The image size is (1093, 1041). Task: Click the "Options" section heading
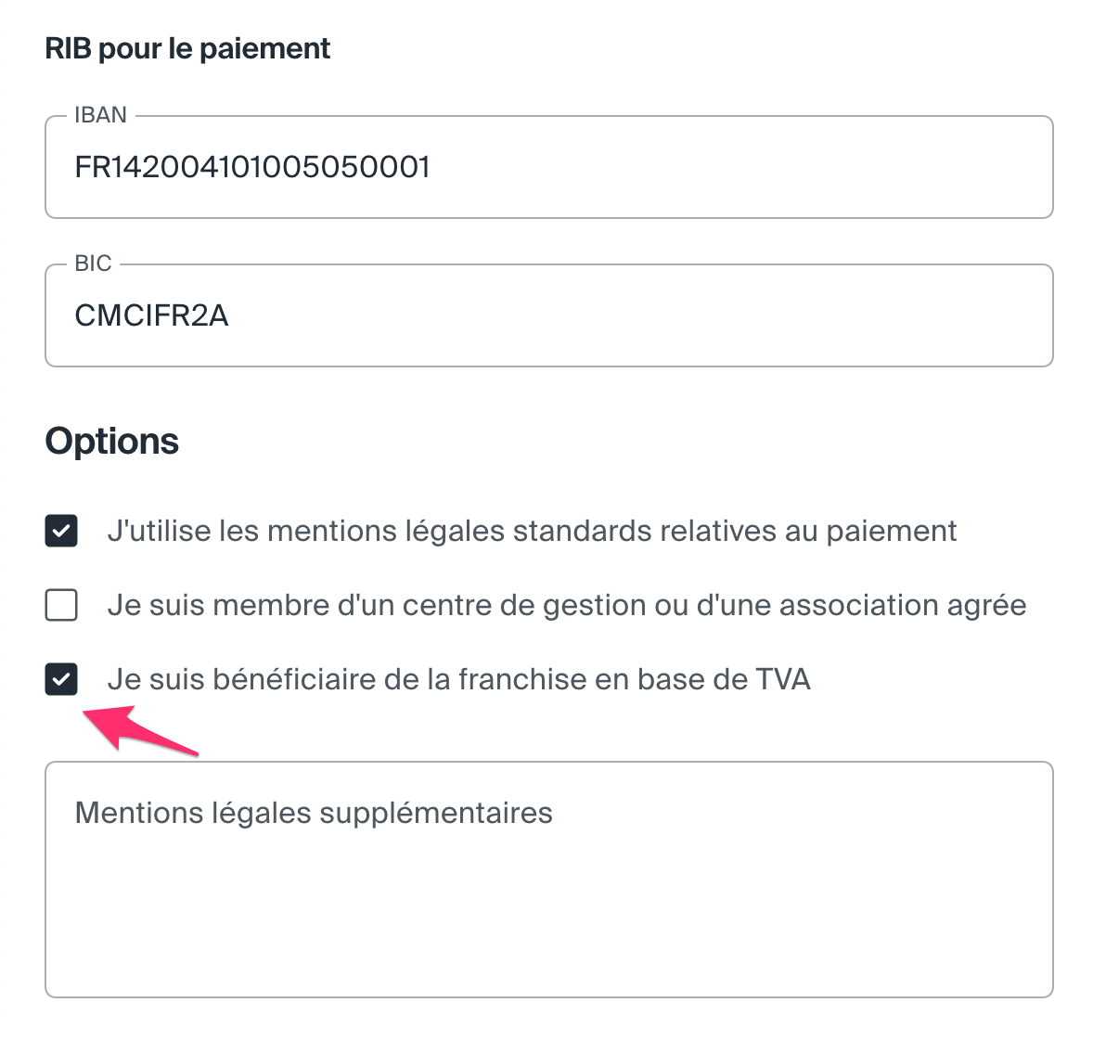coord(112,441)
